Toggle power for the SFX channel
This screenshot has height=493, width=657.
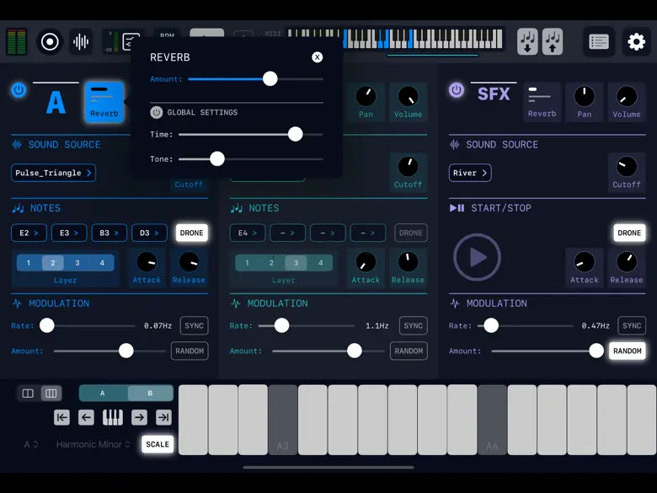pyautogui.click(x=457, y=90)
